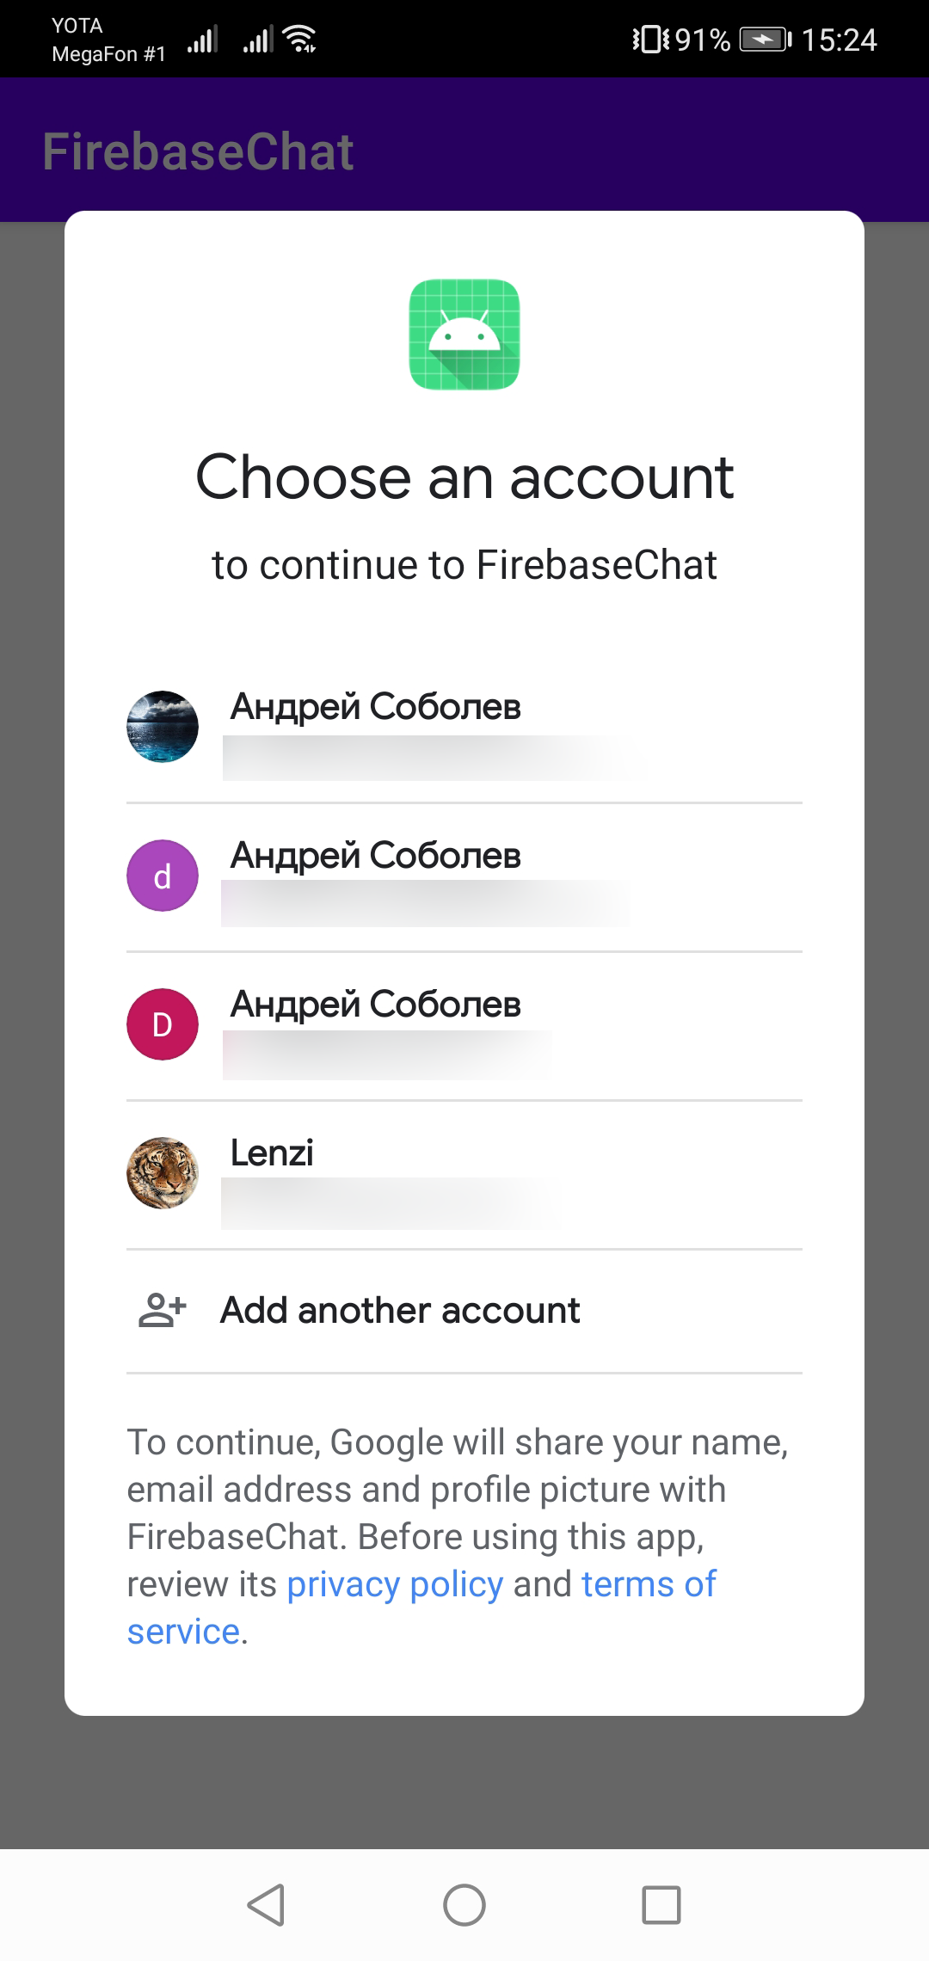The height and width of the screenshot is (1961, 929).
Task: Choose Add another account
Action: click(400, 1309)
